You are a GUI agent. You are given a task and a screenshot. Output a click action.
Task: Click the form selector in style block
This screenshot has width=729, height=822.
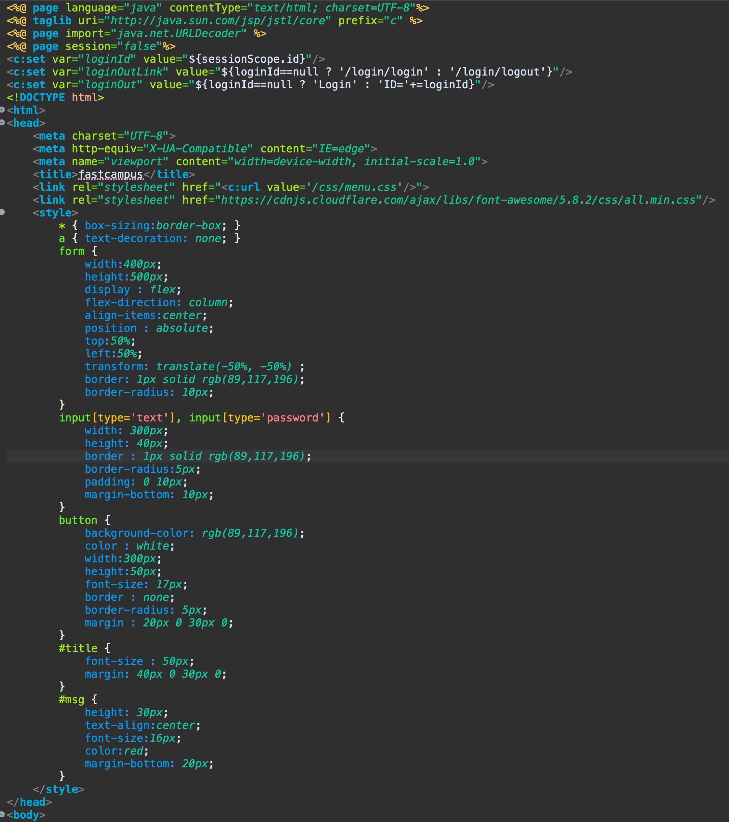pos(71,251)
